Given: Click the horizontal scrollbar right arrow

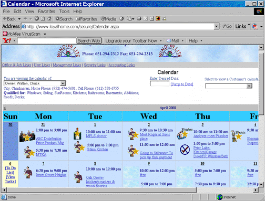Looking at the screenshot, I should [x=256, y=190].
